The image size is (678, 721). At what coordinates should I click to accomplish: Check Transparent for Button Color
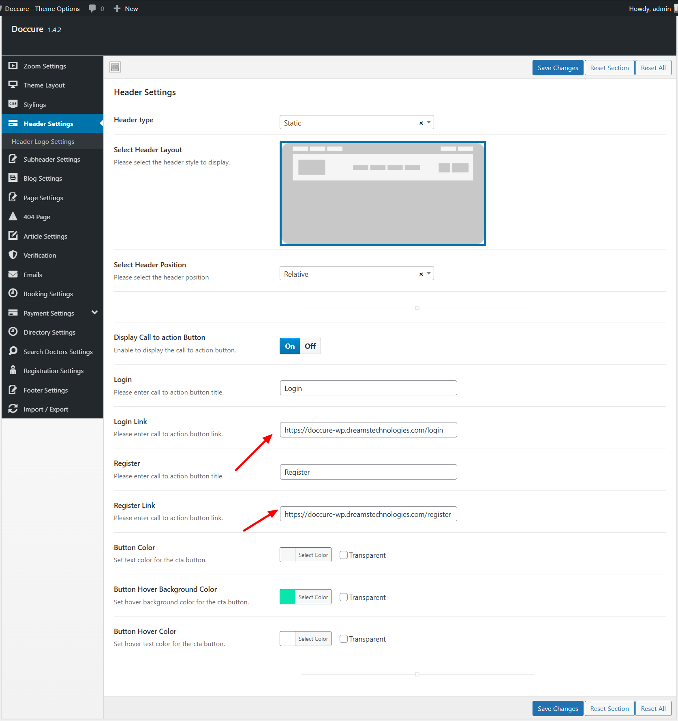(x=344, y=555)
